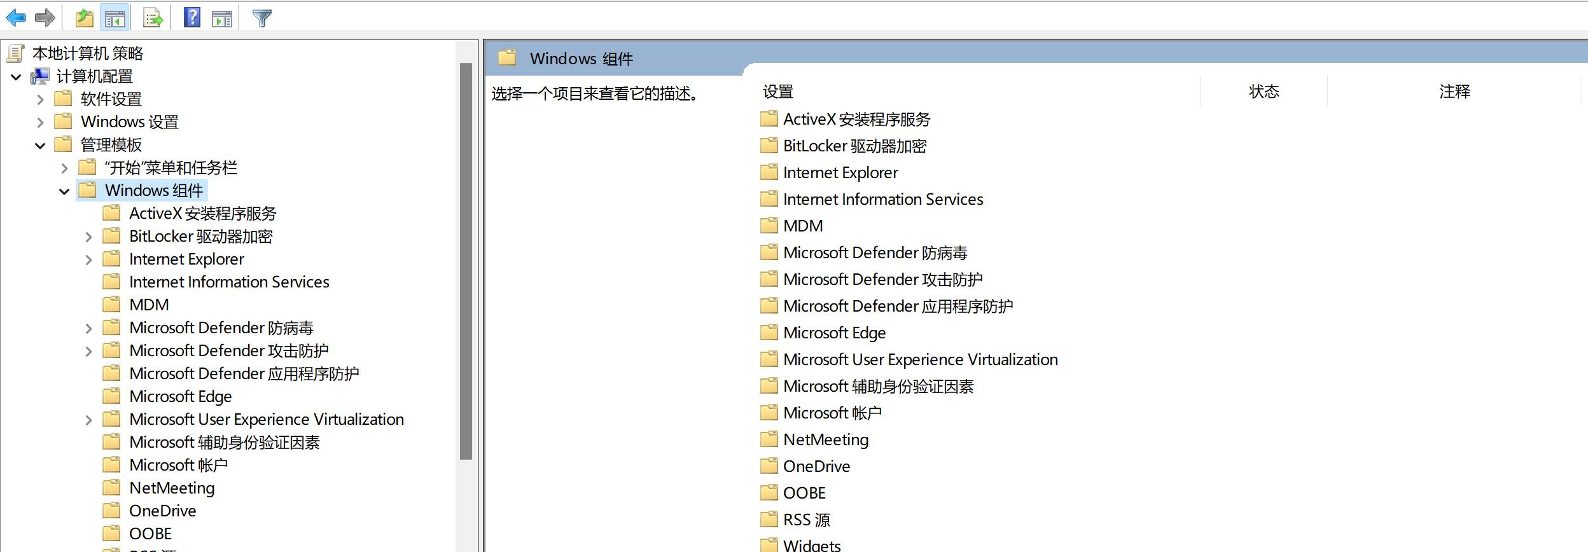Image resolution: width=1588 pixels, height=552 pixels.
Task: Expand Internet Explorer in the tree
Action: 88,260
